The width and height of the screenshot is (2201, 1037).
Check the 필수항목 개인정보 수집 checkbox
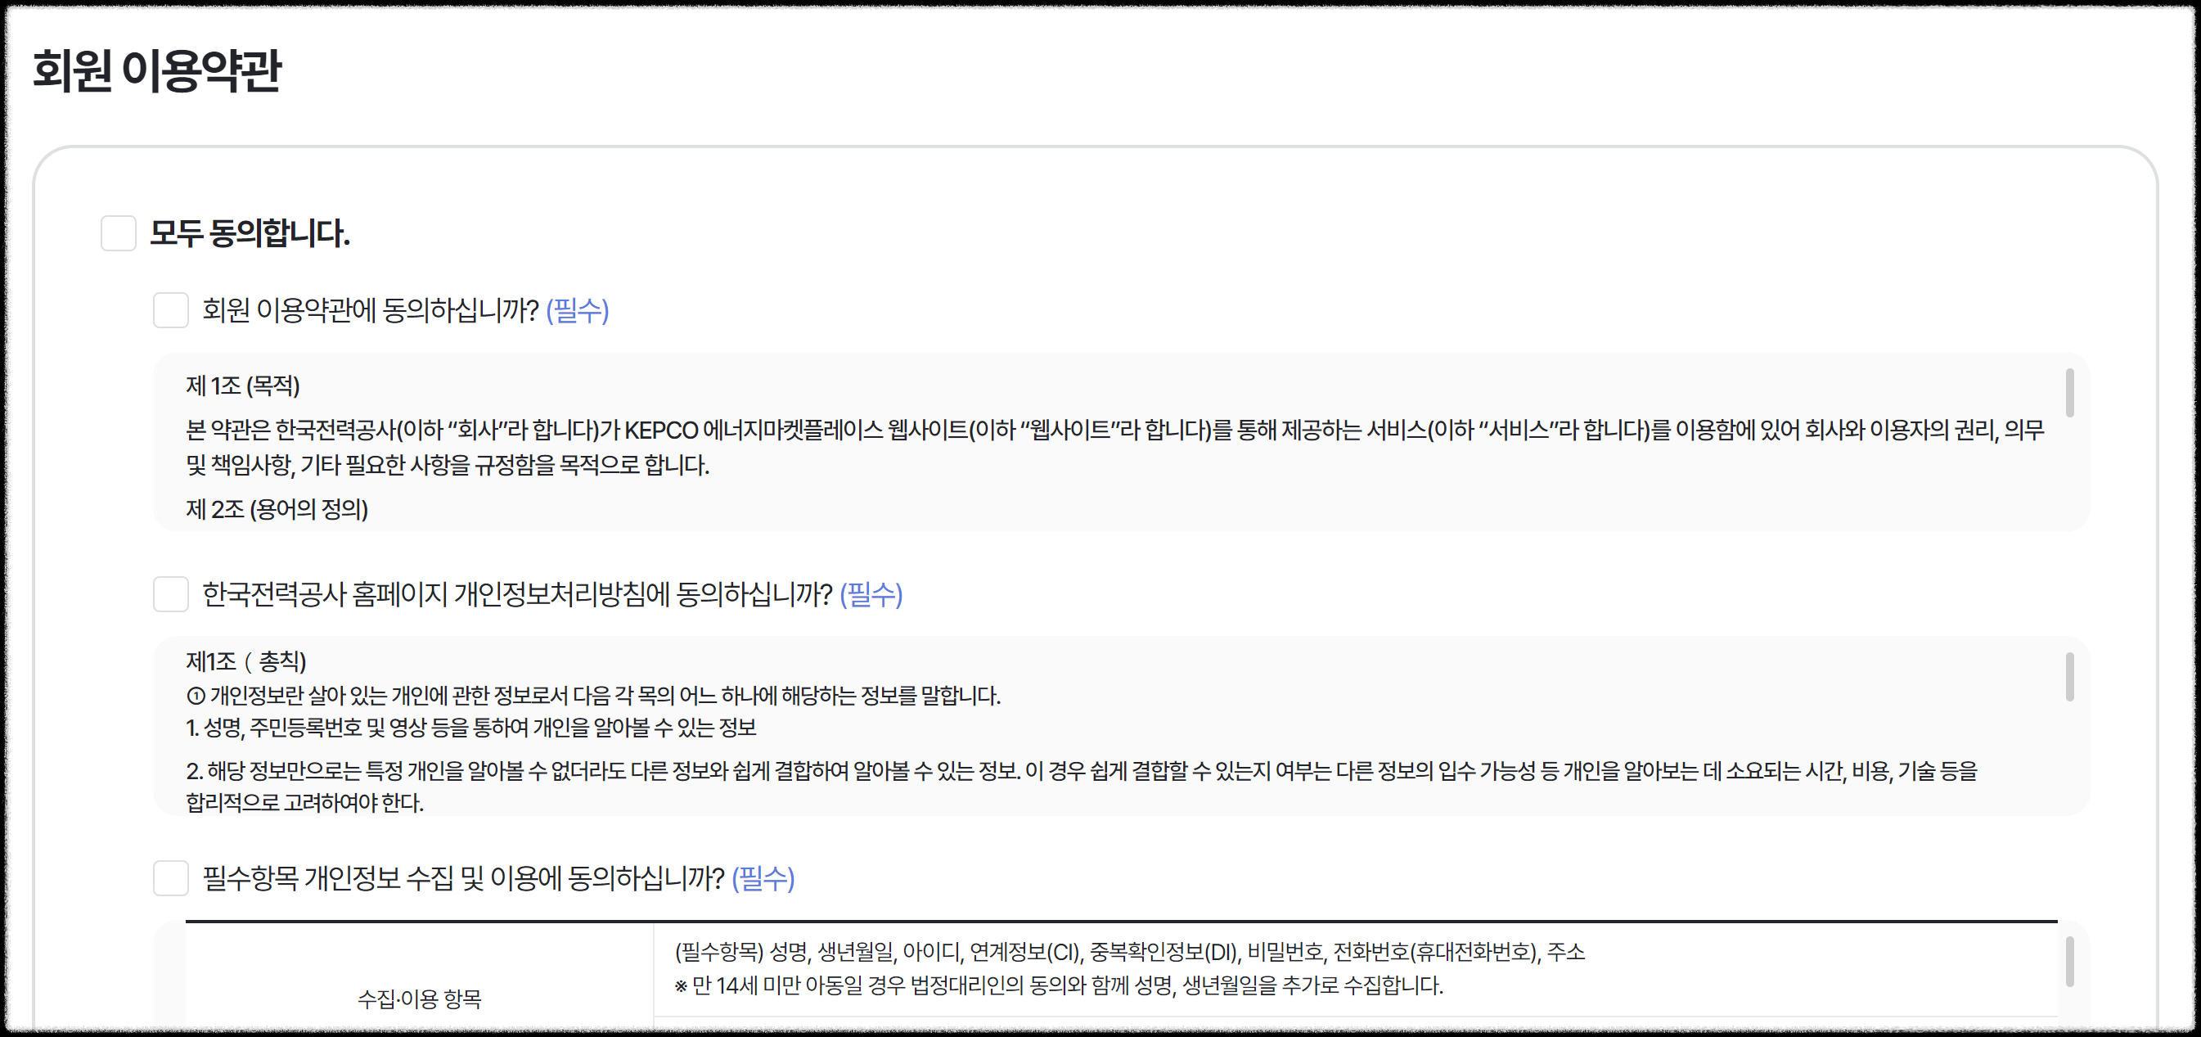pyautogui.click(x=170, y=878)
